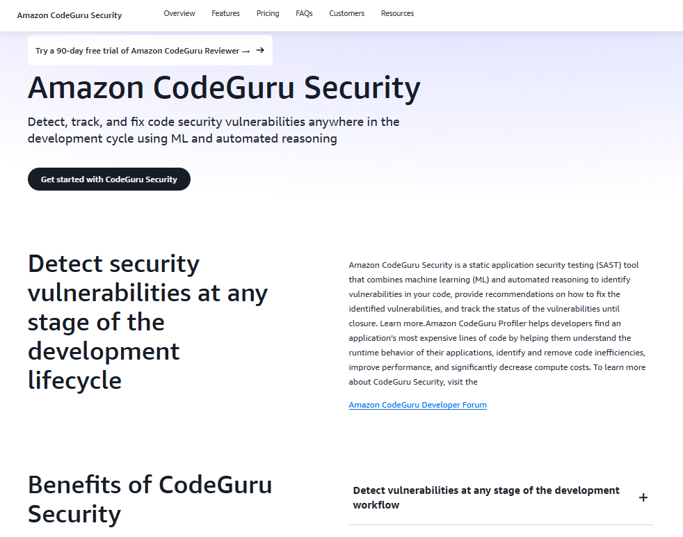683x537 pixels.
Task: Click the Detect, track, and fix tagline text
Action: pos(214,130)
